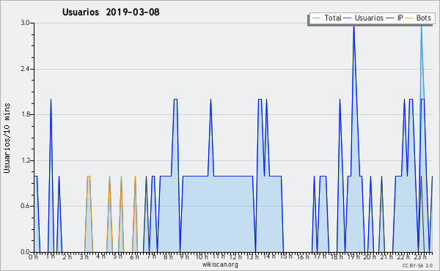Click the peak of the 19 h spike
This screenshot has width=440, height=271.
[x=354, y=26]
